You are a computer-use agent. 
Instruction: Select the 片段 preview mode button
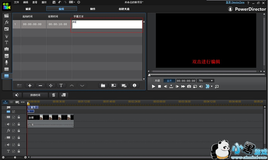(157, 81)
